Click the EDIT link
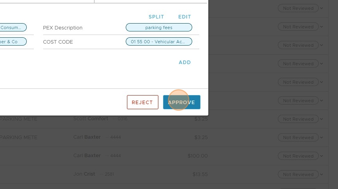The height and width of the screenshot is (189, 338). click(184, 17)
